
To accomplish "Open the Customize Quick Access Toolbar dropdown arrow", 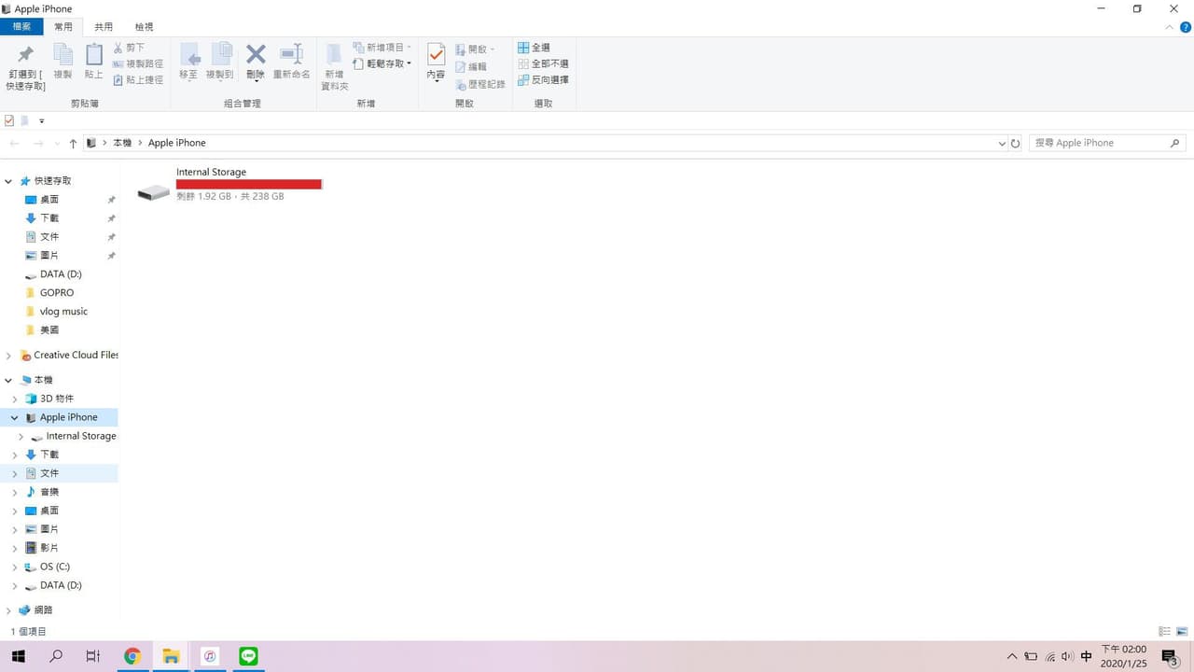I will [41, 120].
